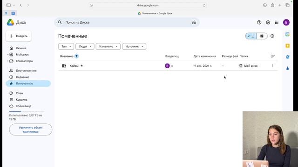Image resolution: width=298 pixels, height=167 pixels.
Task: Sort by Название column header
Action: coord(67,56)
